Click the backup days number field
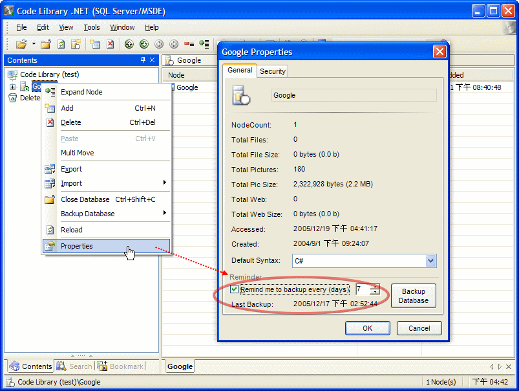Viewport: 519px width, 391px height. click(363, 289)
